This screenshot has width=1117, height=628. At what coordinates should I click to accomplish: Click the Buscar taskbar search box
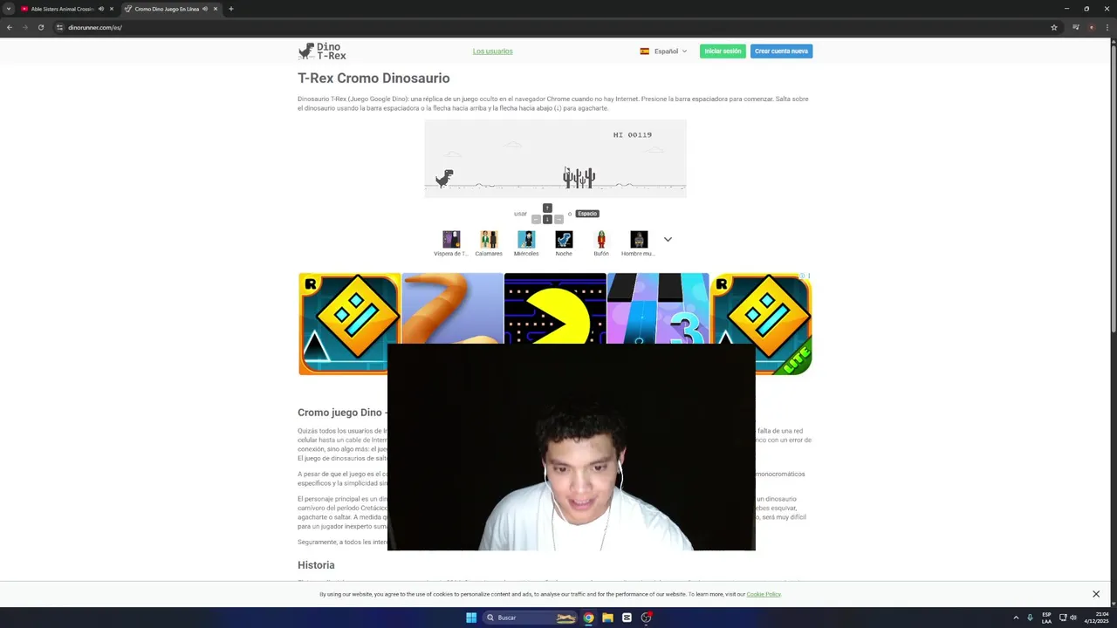pyautogui.click(x=532, y=618)
